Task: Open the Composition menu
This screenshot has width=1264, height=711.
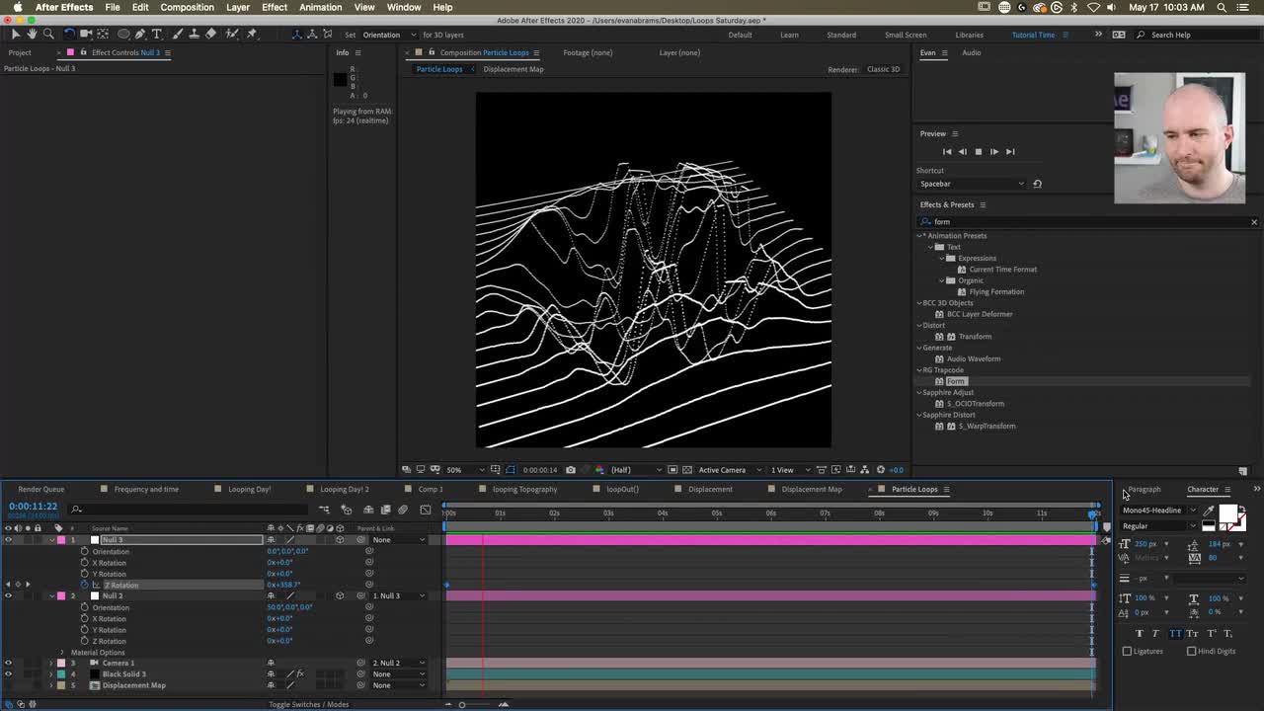Action: click(187, 7)
